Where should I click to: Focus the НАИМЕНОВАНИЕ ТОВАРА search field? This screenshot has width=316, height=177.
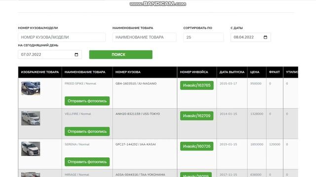click(144, 37)
